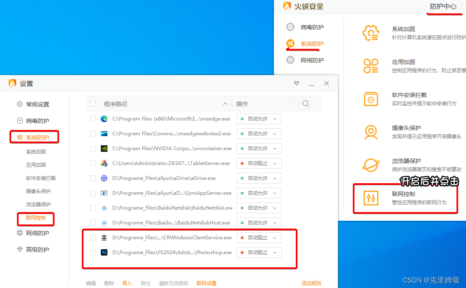The image size is (466, 288).
Task: Open the action dropdown for msedge.exe
Action: [x=259, y=119]
